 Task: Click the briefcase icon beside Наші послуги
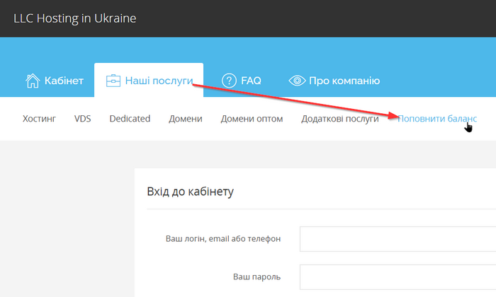point(113,81)
